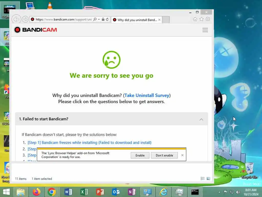The height and width of the screenshot is (197, 262).
Task: Go back using the browser back arrow
Action: (16, 19)
